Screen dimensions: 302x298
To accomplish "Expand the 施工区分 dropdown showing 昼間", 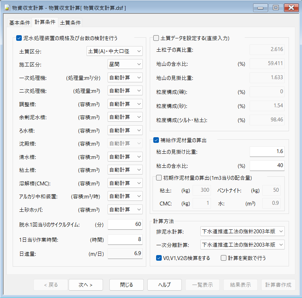I will pyautogui.click(x=125, y=64).
